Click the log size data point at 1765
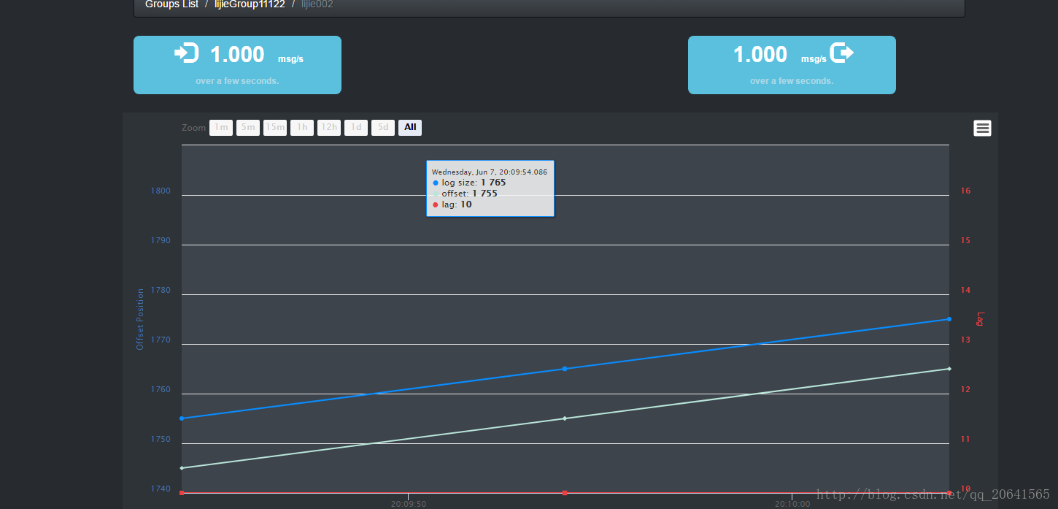Image resolution: width=1058 pixels, height=509 pixels. pyautogui.click(x=565, y=369)
